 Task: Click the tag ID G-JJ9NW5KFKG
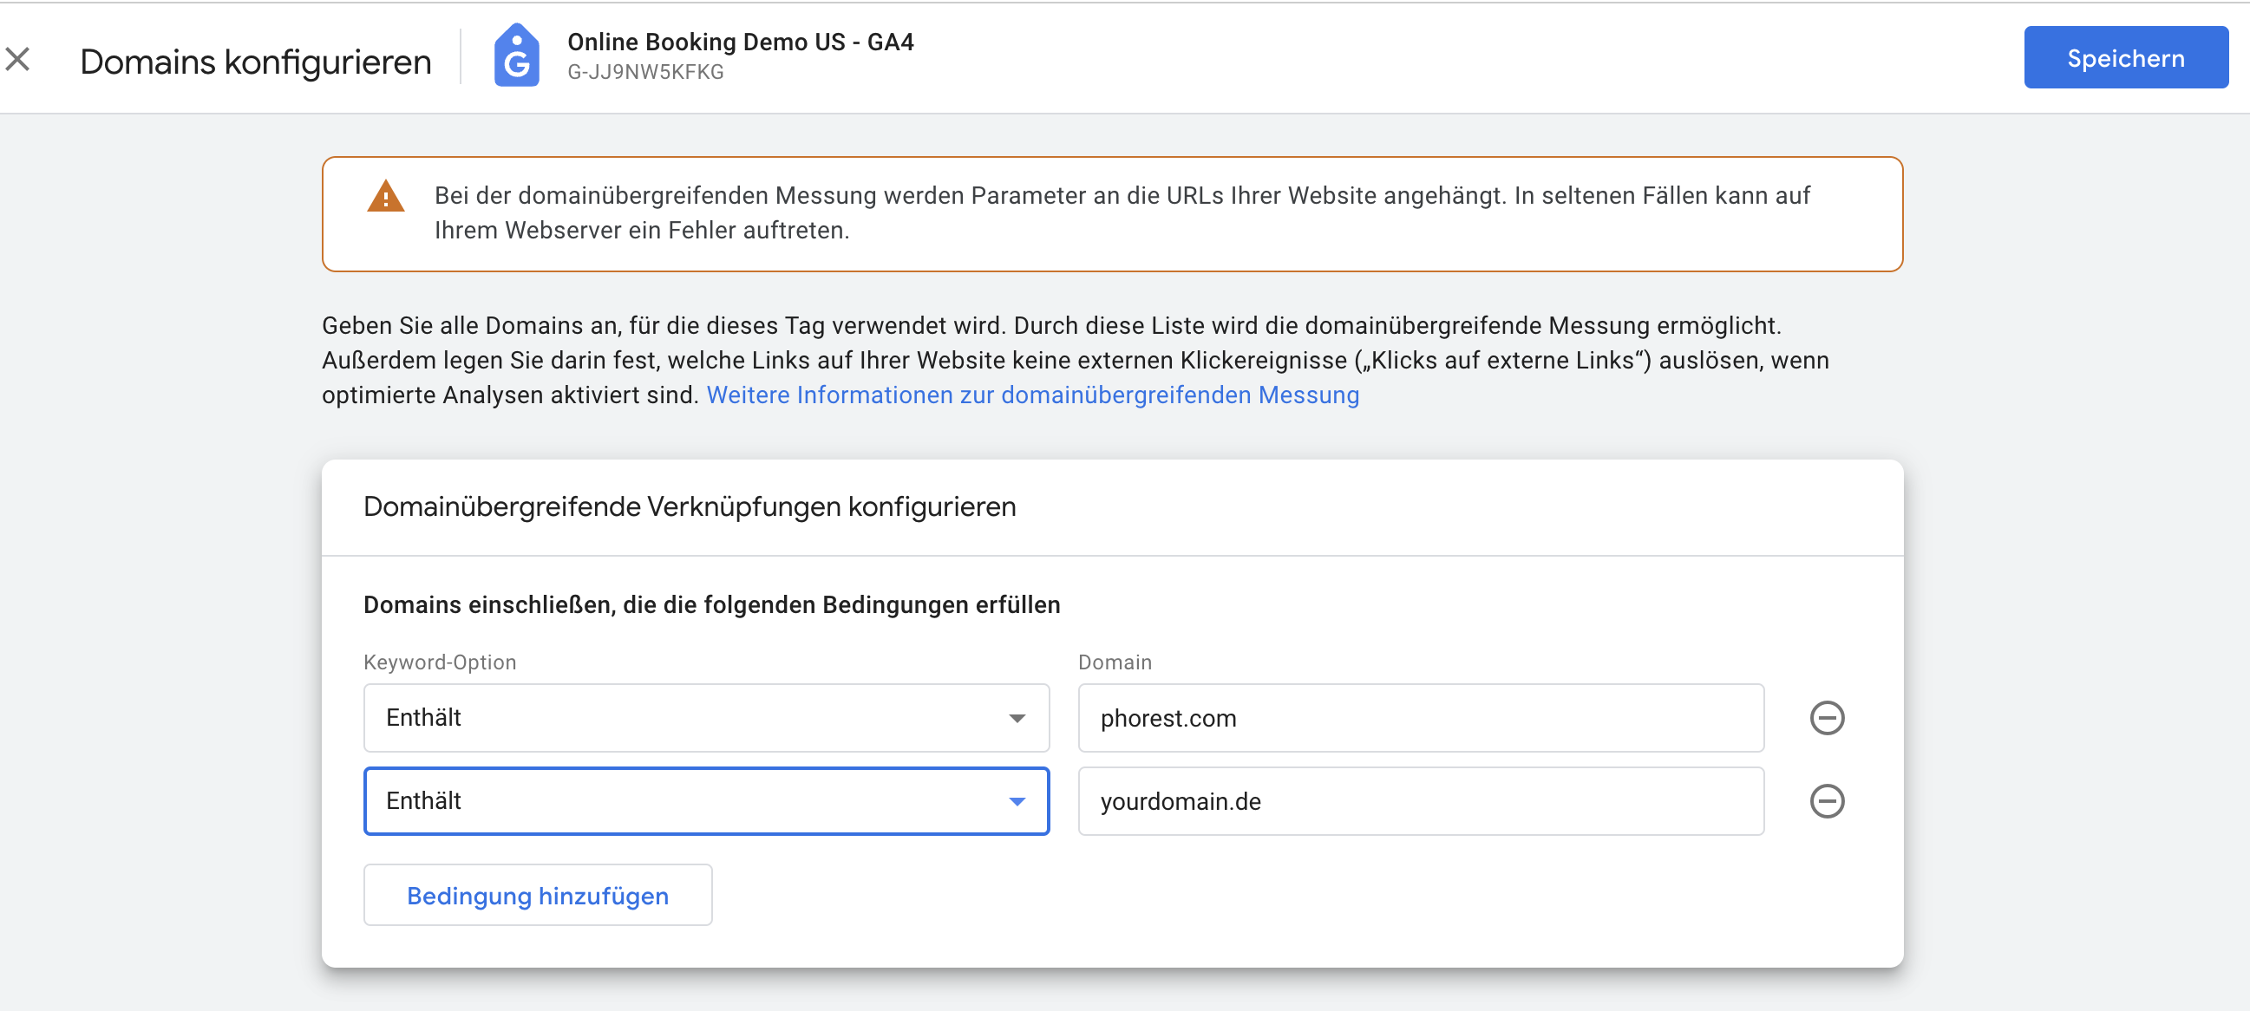click(645, 73)
